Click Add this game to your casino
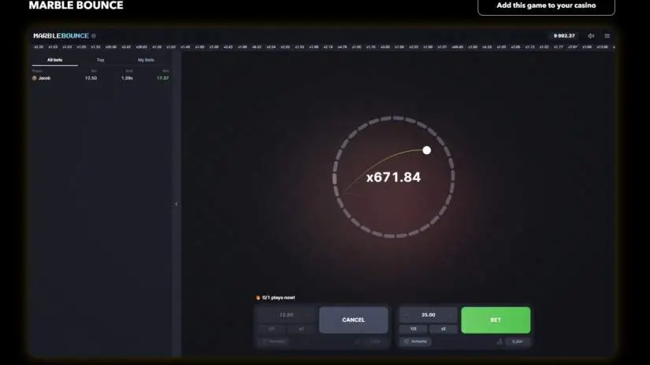Viewport: 650px width, 365px height. [x=546, y=6]
